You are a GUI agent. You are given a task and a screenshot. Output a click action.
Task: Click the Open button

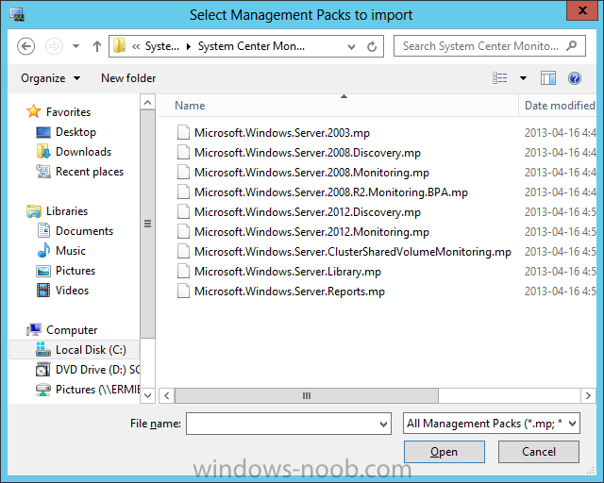(x=445, y=452)
